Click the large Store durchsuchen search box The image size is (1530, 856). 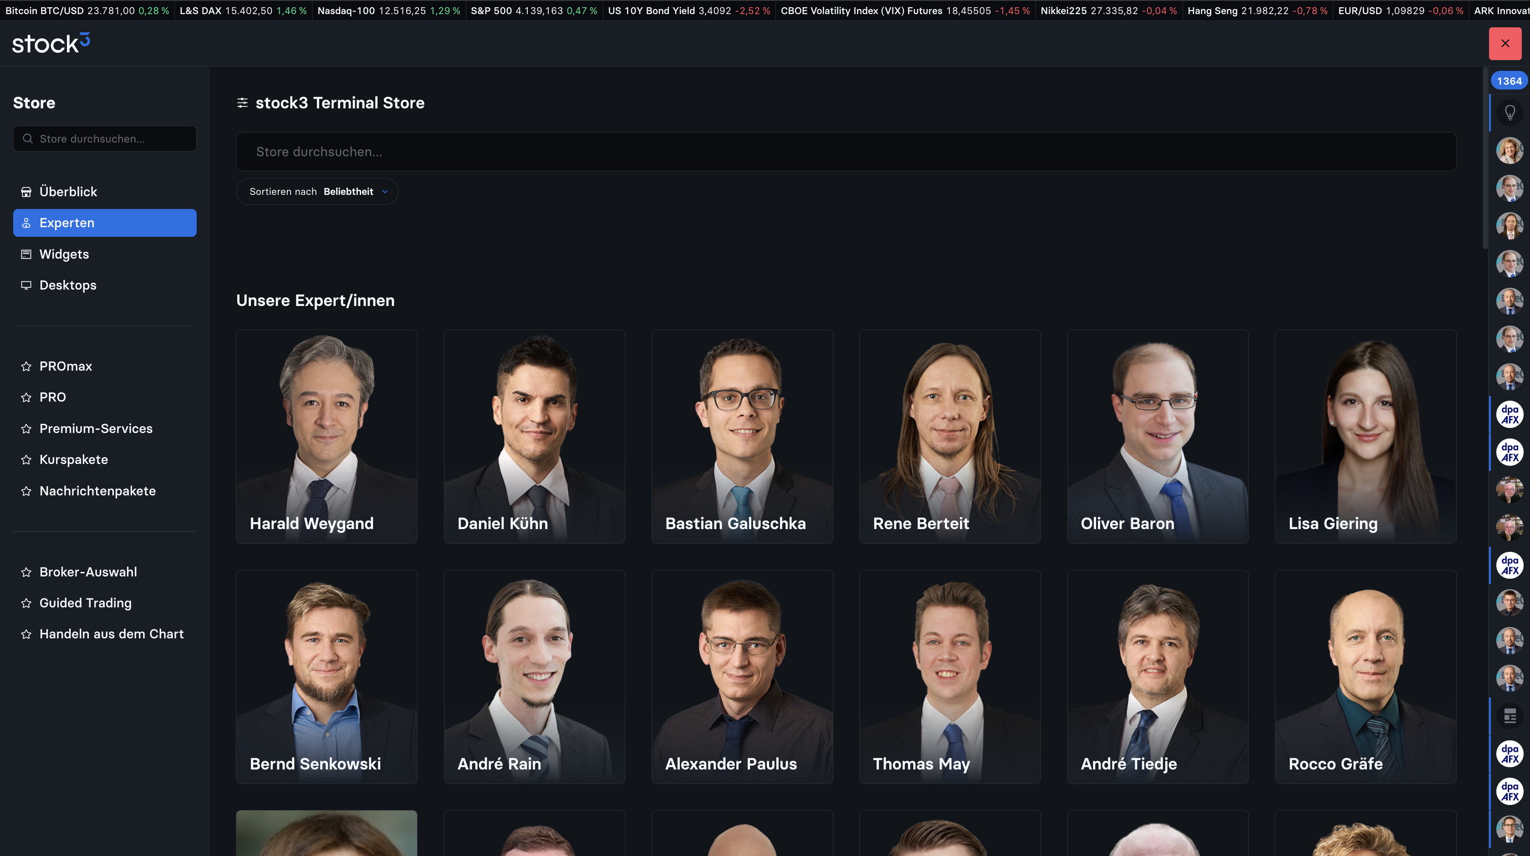click(x=846, y=152)
